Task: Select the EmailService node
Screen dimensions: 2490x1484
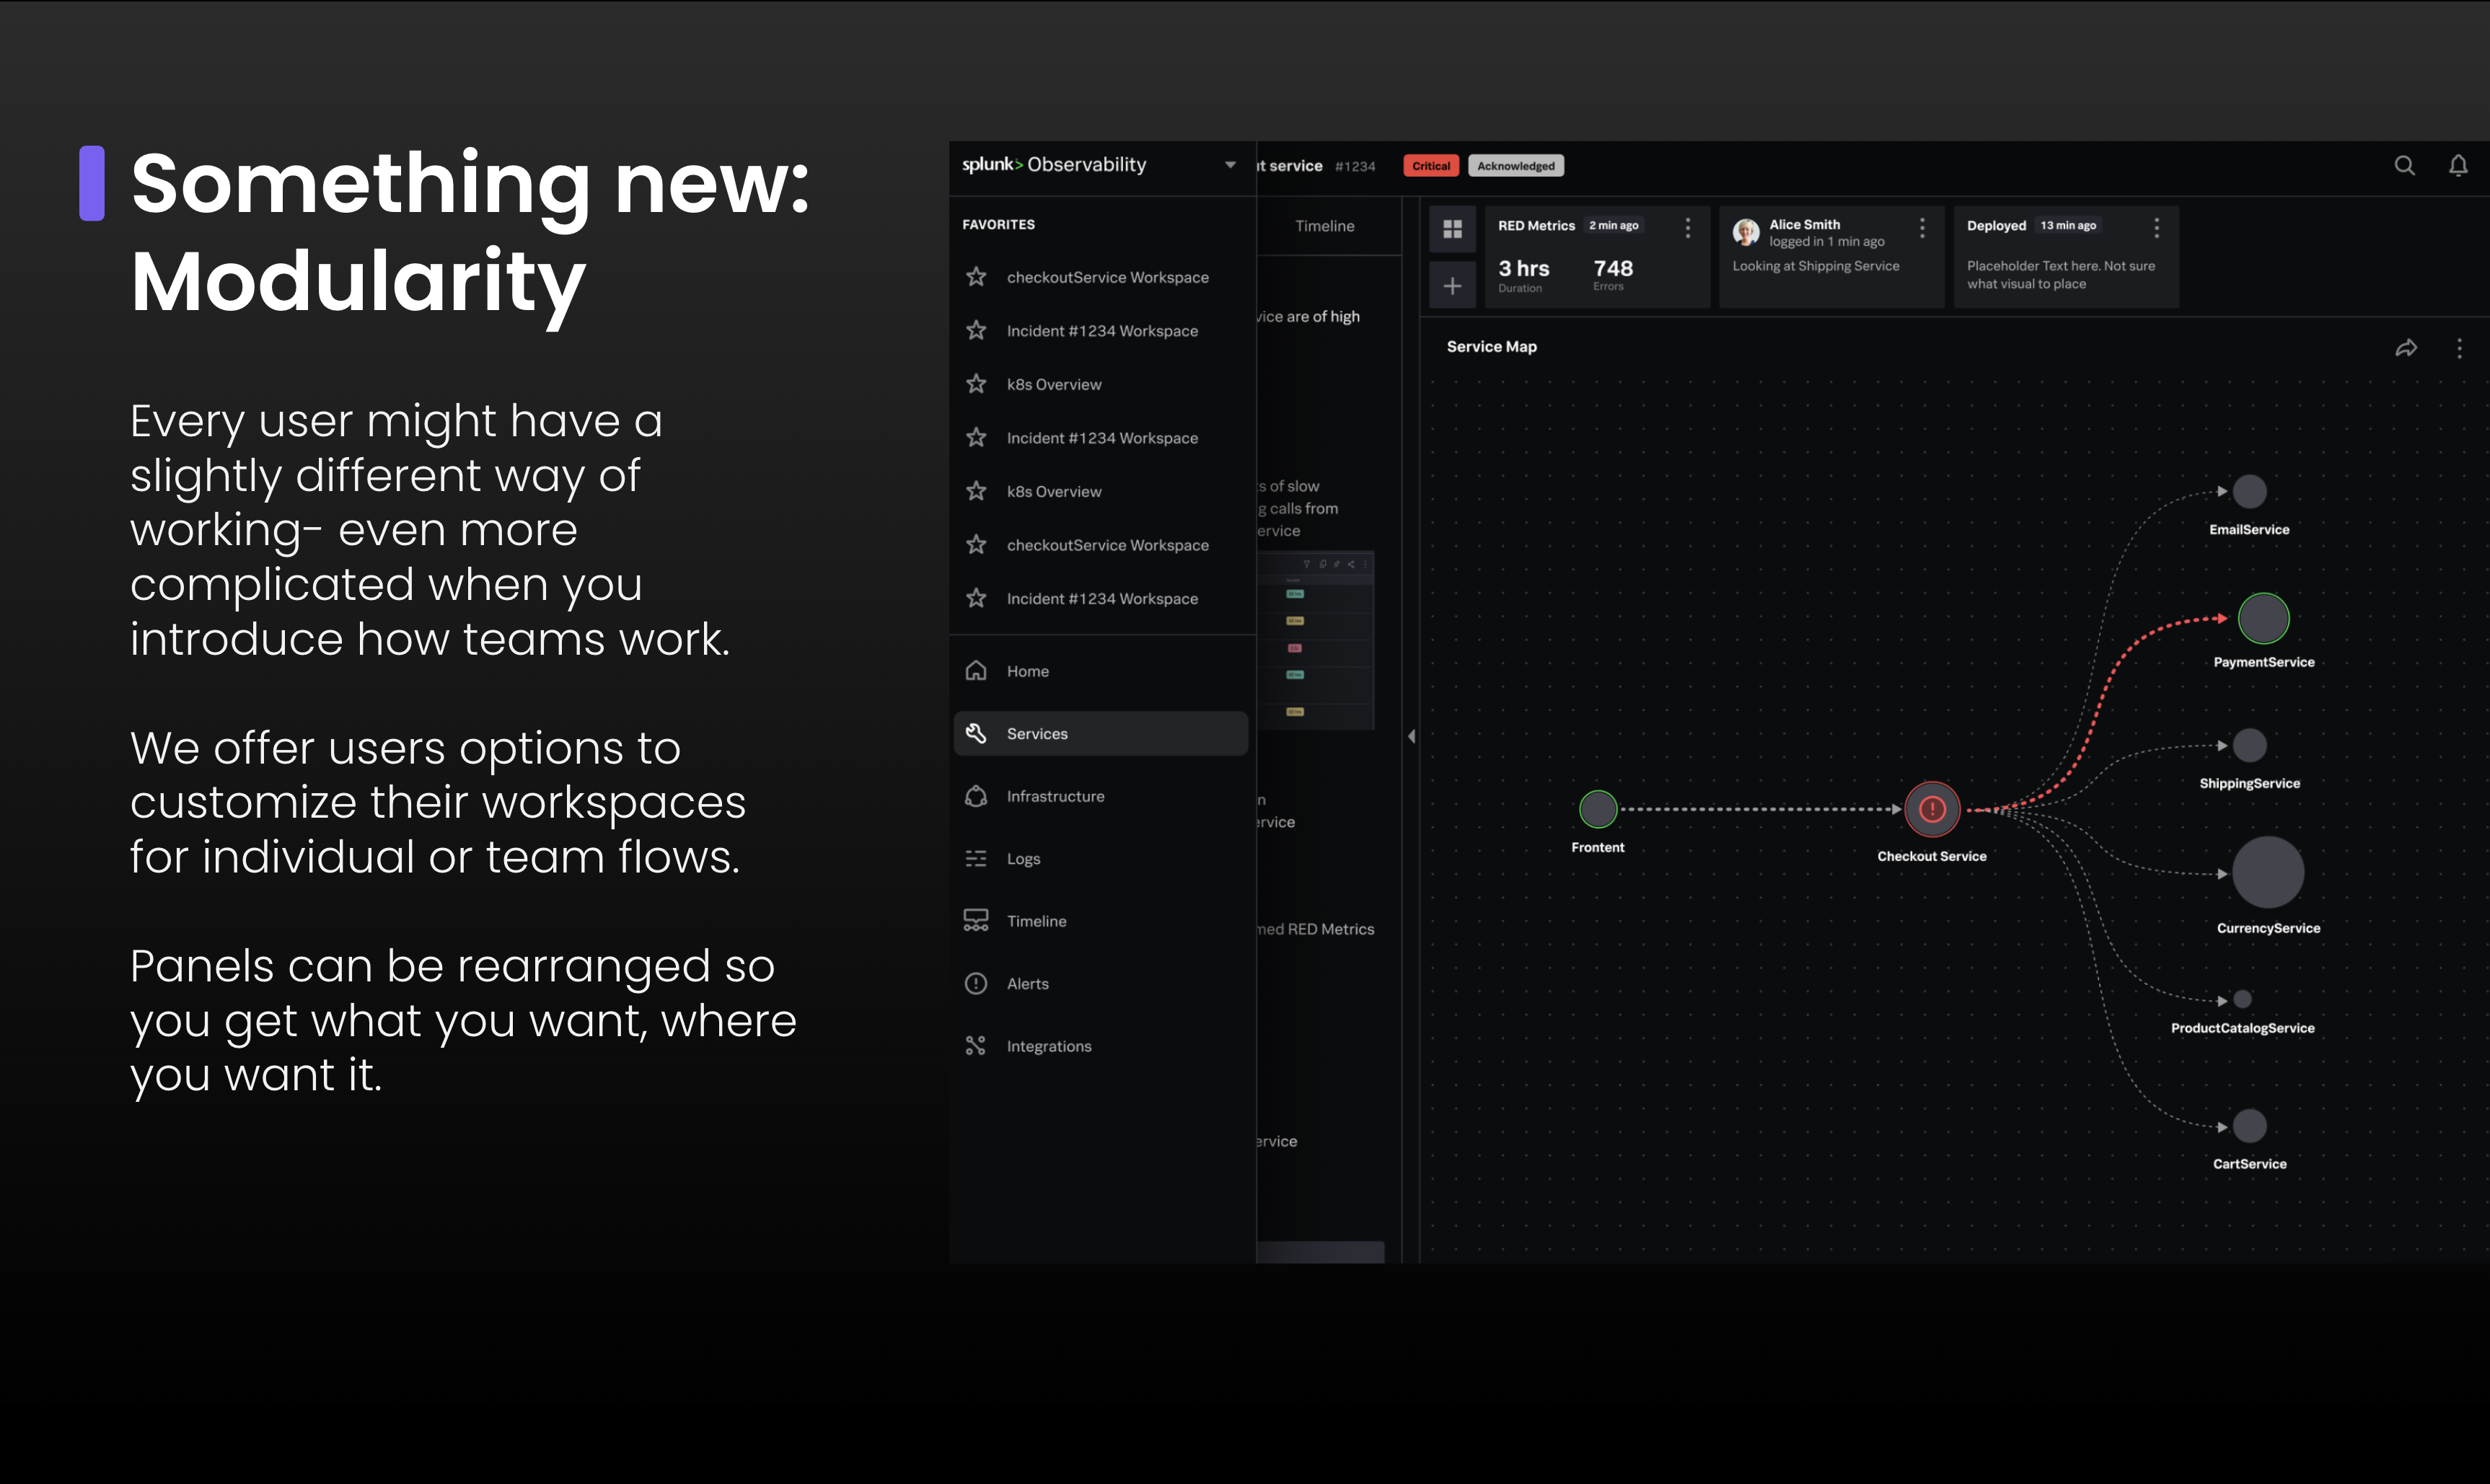Action: click(2249, 491)
